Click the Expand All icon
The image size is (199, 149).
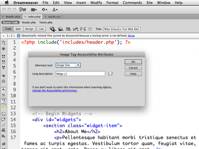tap(3, 67)
